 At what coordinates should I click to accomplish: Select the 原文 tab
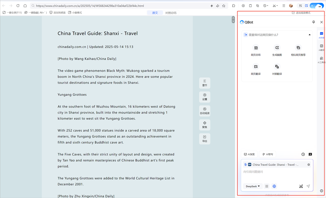pos(155,13)
